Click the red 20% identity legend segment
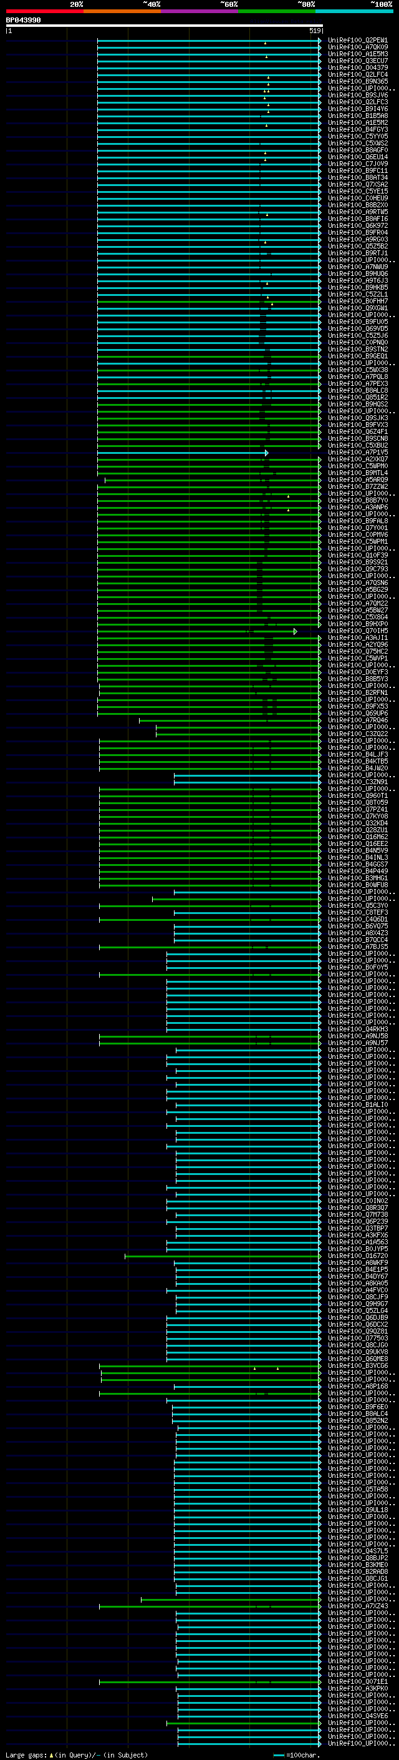Screen dimensions: 399x1760 tap(44, 11)
